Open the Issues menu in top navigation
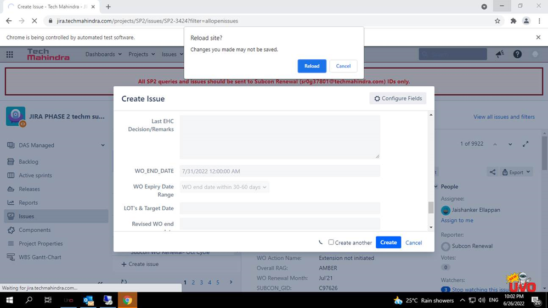The height and width of the screenshot is (308, 548). point(172,54)
